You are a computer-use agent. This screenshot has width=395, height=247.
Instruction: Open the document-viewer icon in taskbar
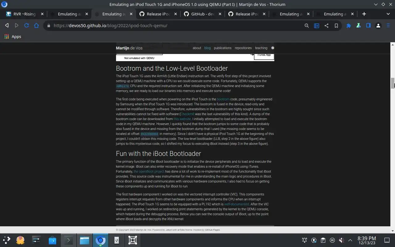(x=117, y=240)
